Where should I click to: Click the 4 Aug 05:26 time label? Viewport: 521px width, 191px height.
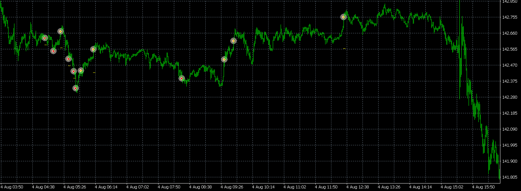(75, 187)
